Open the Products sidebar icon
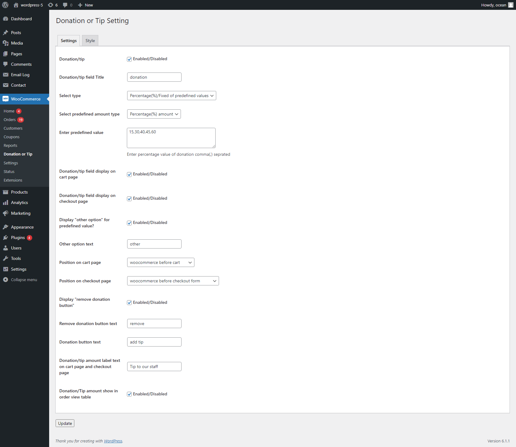The width and height of the screenshot is (516, 447). click(x=6, y=192)
